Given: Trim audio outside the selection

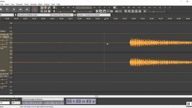Looking at the screenshot, I should click(108, 11).
